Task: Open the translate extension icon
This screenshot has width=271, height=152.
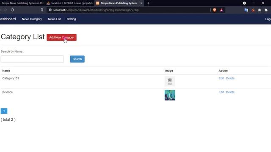Action: click(246, 10)
